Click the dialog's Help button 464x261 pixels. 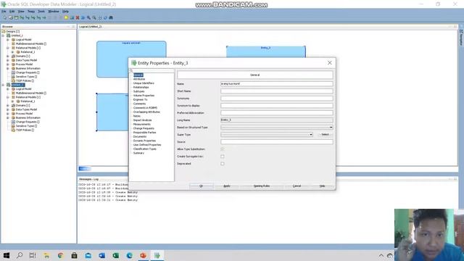click(322, 186)
